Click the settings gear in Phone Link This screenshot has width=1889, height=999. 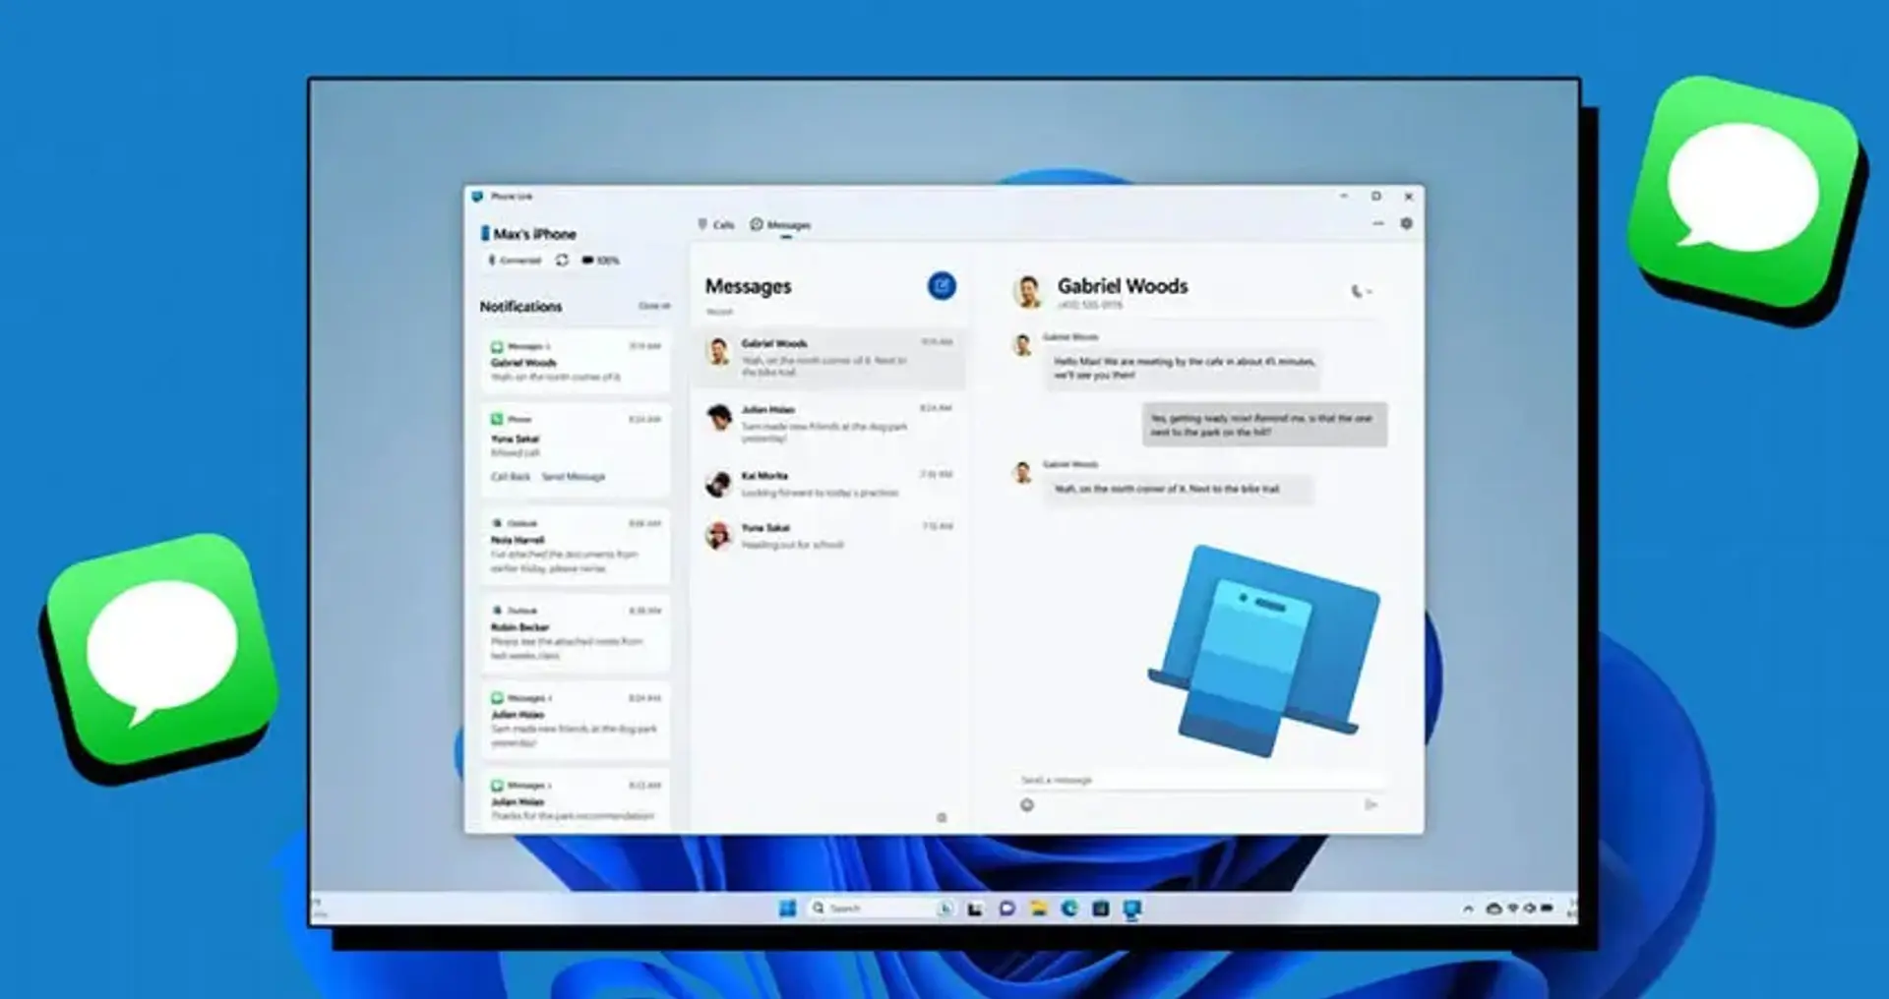[1407, 224]
